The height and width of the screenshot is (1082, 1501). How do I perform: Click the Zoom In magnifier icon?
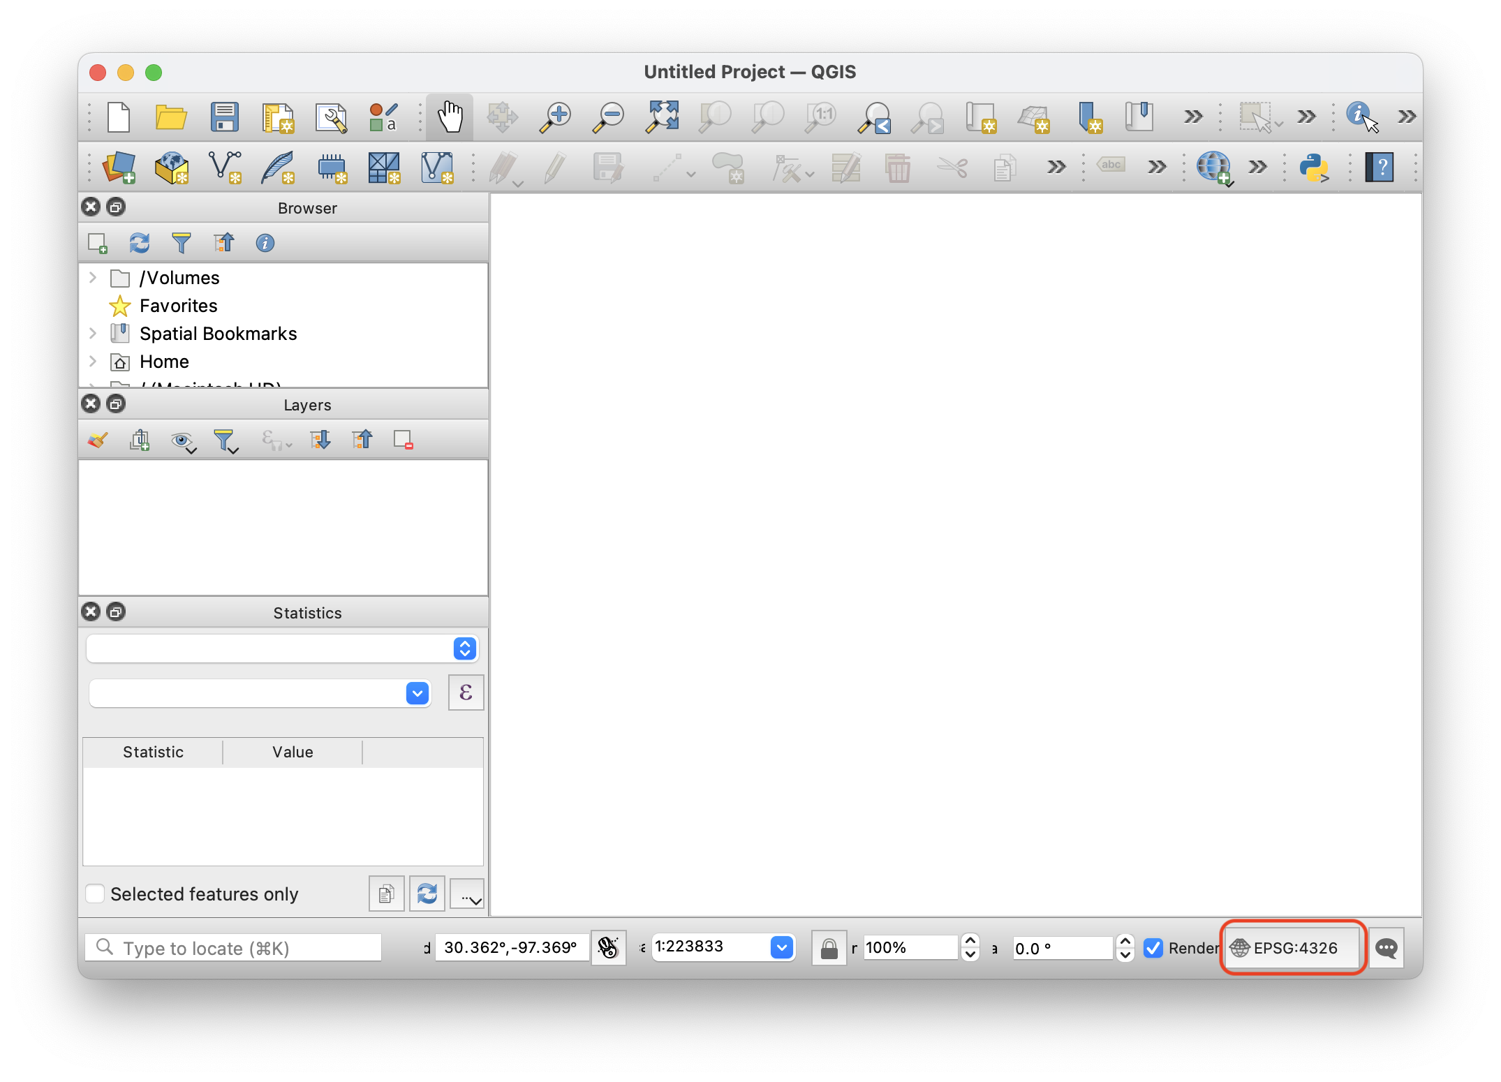click(x=556, y=117)
